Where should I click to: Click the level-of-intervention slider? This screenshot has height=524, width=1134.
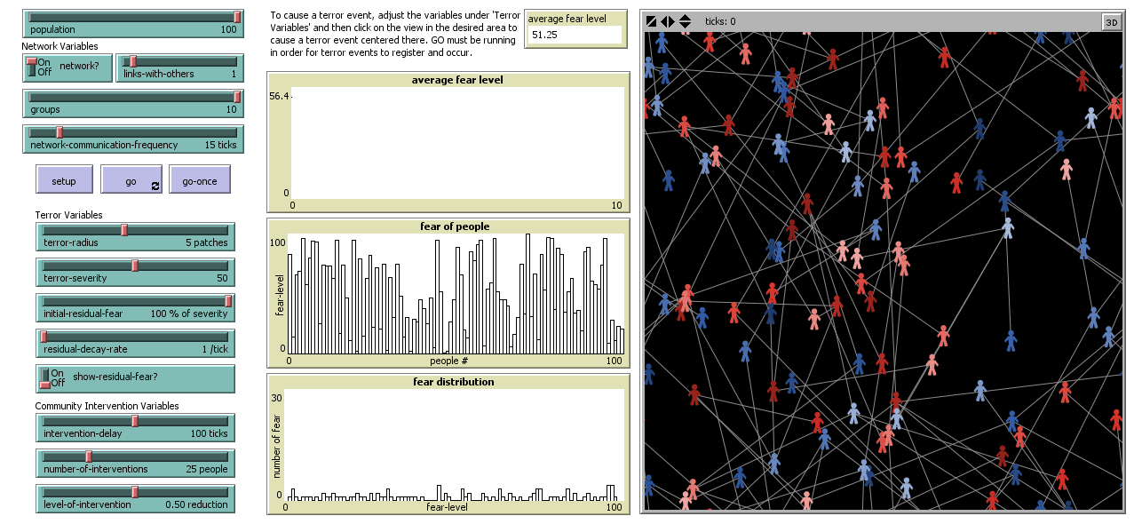pyautogui.click(x=135, y=498)
